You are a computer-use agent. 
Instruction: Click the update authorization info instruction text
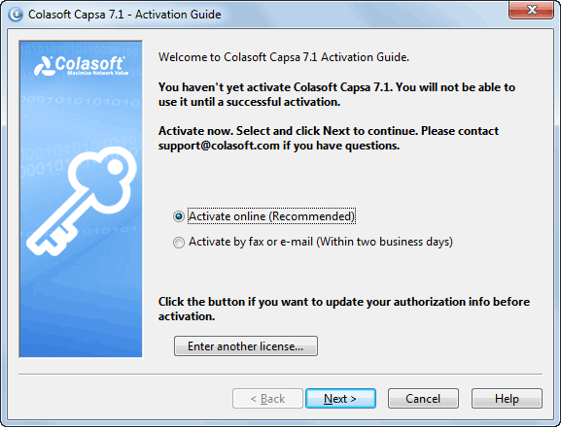coord(344,309)
